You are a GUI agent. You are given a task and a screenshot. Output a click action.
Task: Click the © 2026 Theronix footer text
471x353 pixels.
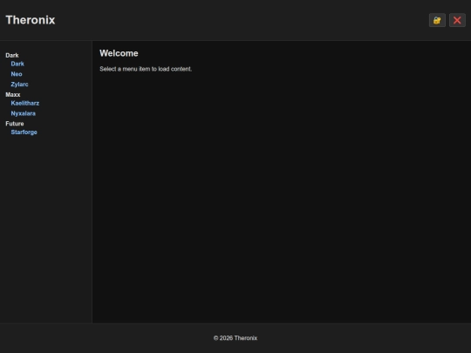(x=235, y=338)
